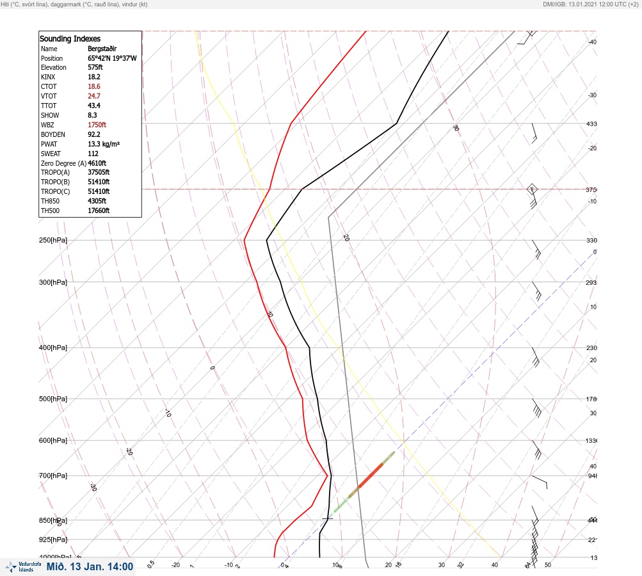Click the 'Sounding Indexes' heading
Viewport: 642px width, 576px height.
(70, 38)
